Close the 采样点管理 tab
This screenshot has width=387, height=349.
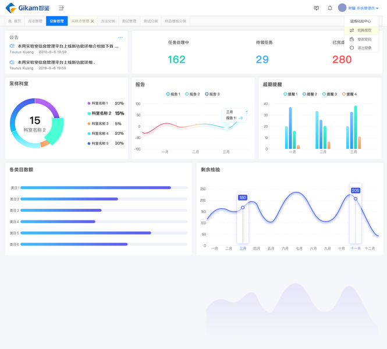[x=93, y=21]
